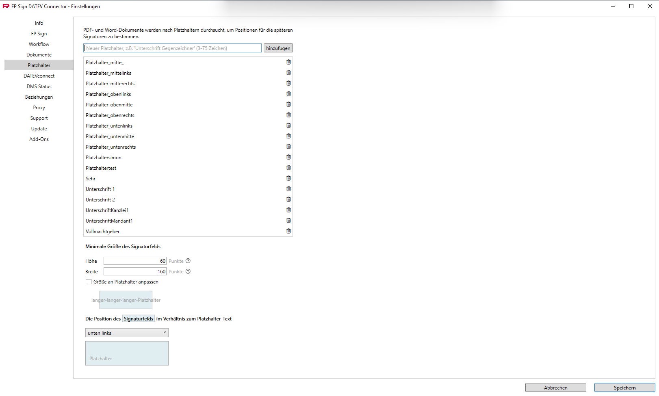Screen dimensions: 659x396
Task: Delete placeholder Vollmachtgeber
Action: click(288, 231)
